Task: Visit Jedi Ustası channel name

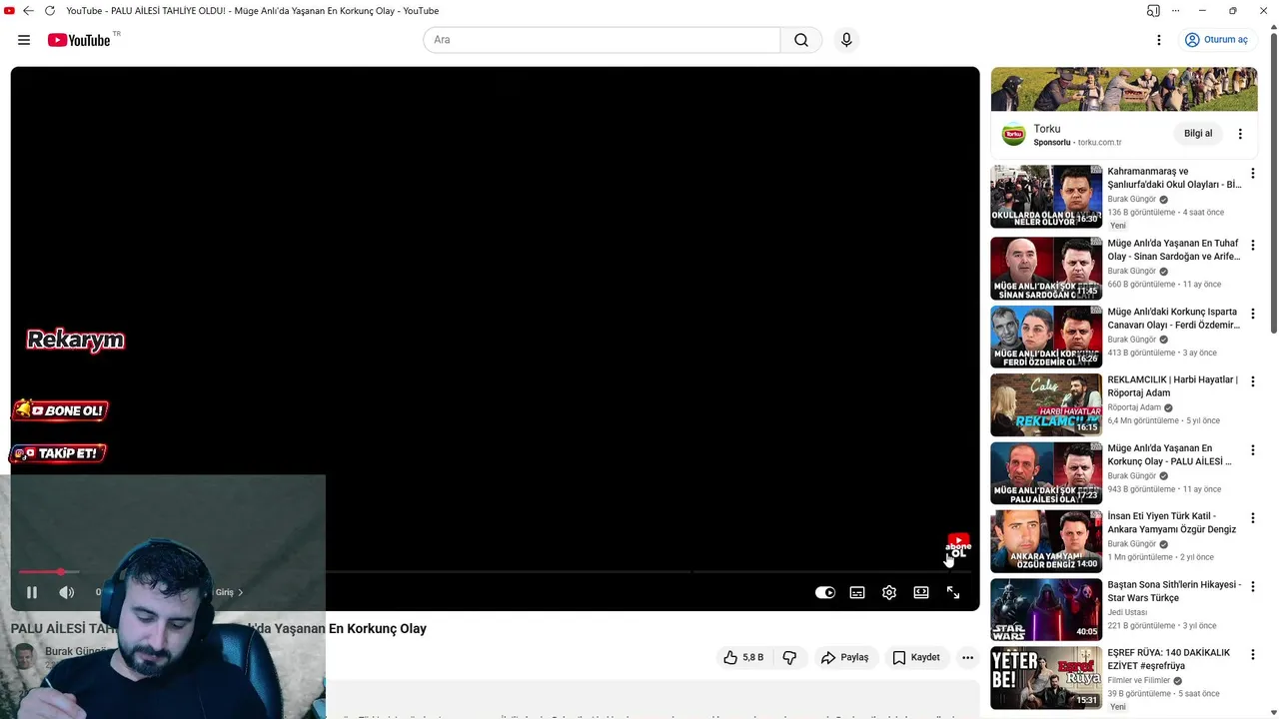Action: tap(1127, 612)
